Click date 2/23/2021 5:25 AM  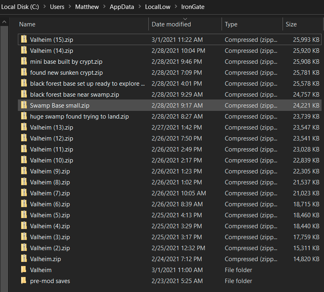click(x=177, y=281)
